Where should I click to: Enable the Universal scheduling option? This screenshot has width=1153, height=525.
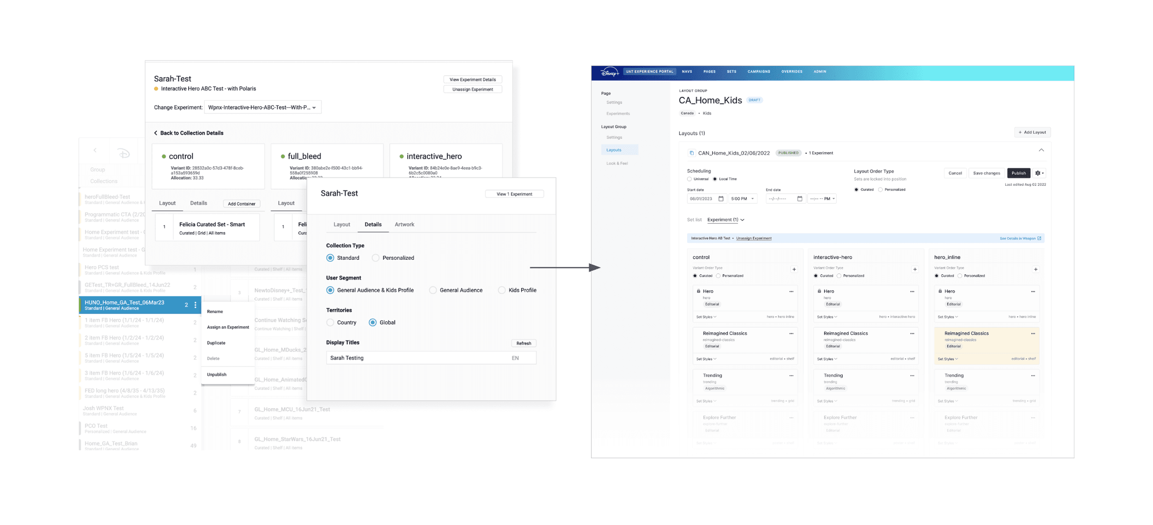pyautogui.click(x=689, y=179)
